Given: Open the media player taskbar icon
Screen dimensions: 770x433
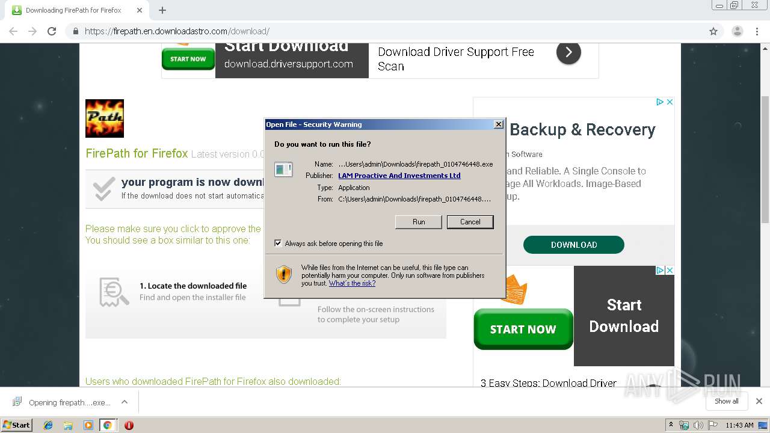Looking at the screenshot, I should [88, 425].
